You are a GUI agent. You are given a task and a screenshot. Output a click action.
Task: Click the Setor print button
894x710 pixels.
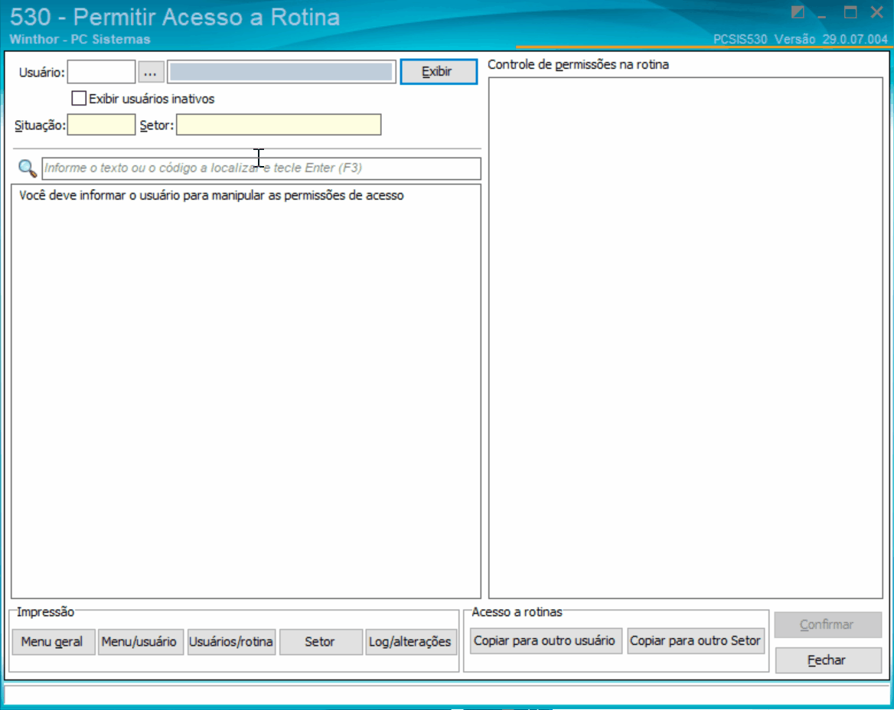pos(320,642)
